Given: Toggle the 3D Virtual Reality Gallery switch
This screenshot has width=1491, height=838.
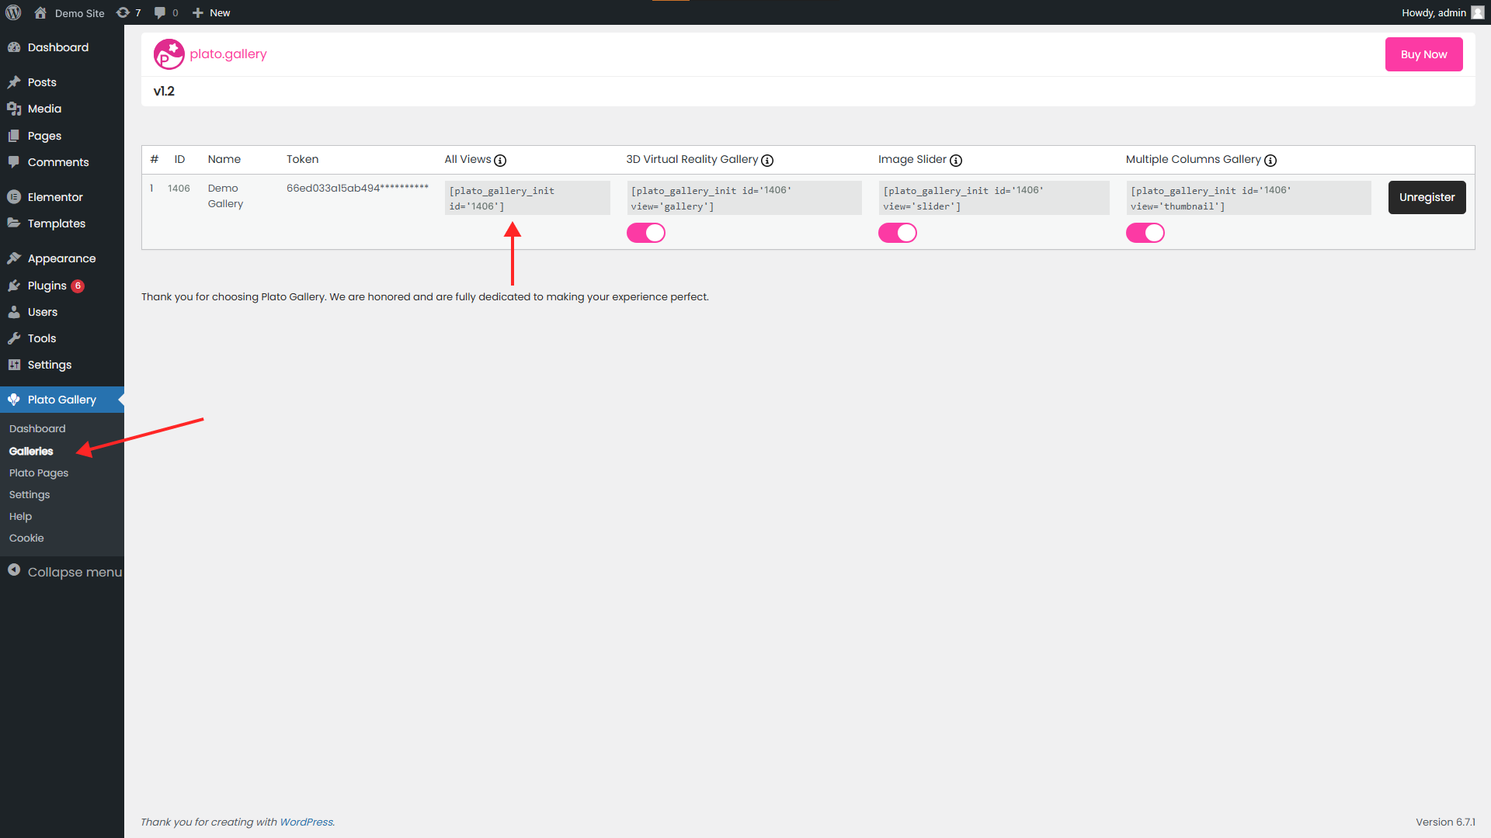Looking at the screenshot, I should click(645, 232).
